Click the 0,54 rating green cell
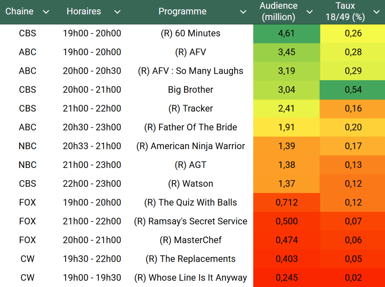The image size is (385, 287). pyautogui.click(x=353, y=90)
